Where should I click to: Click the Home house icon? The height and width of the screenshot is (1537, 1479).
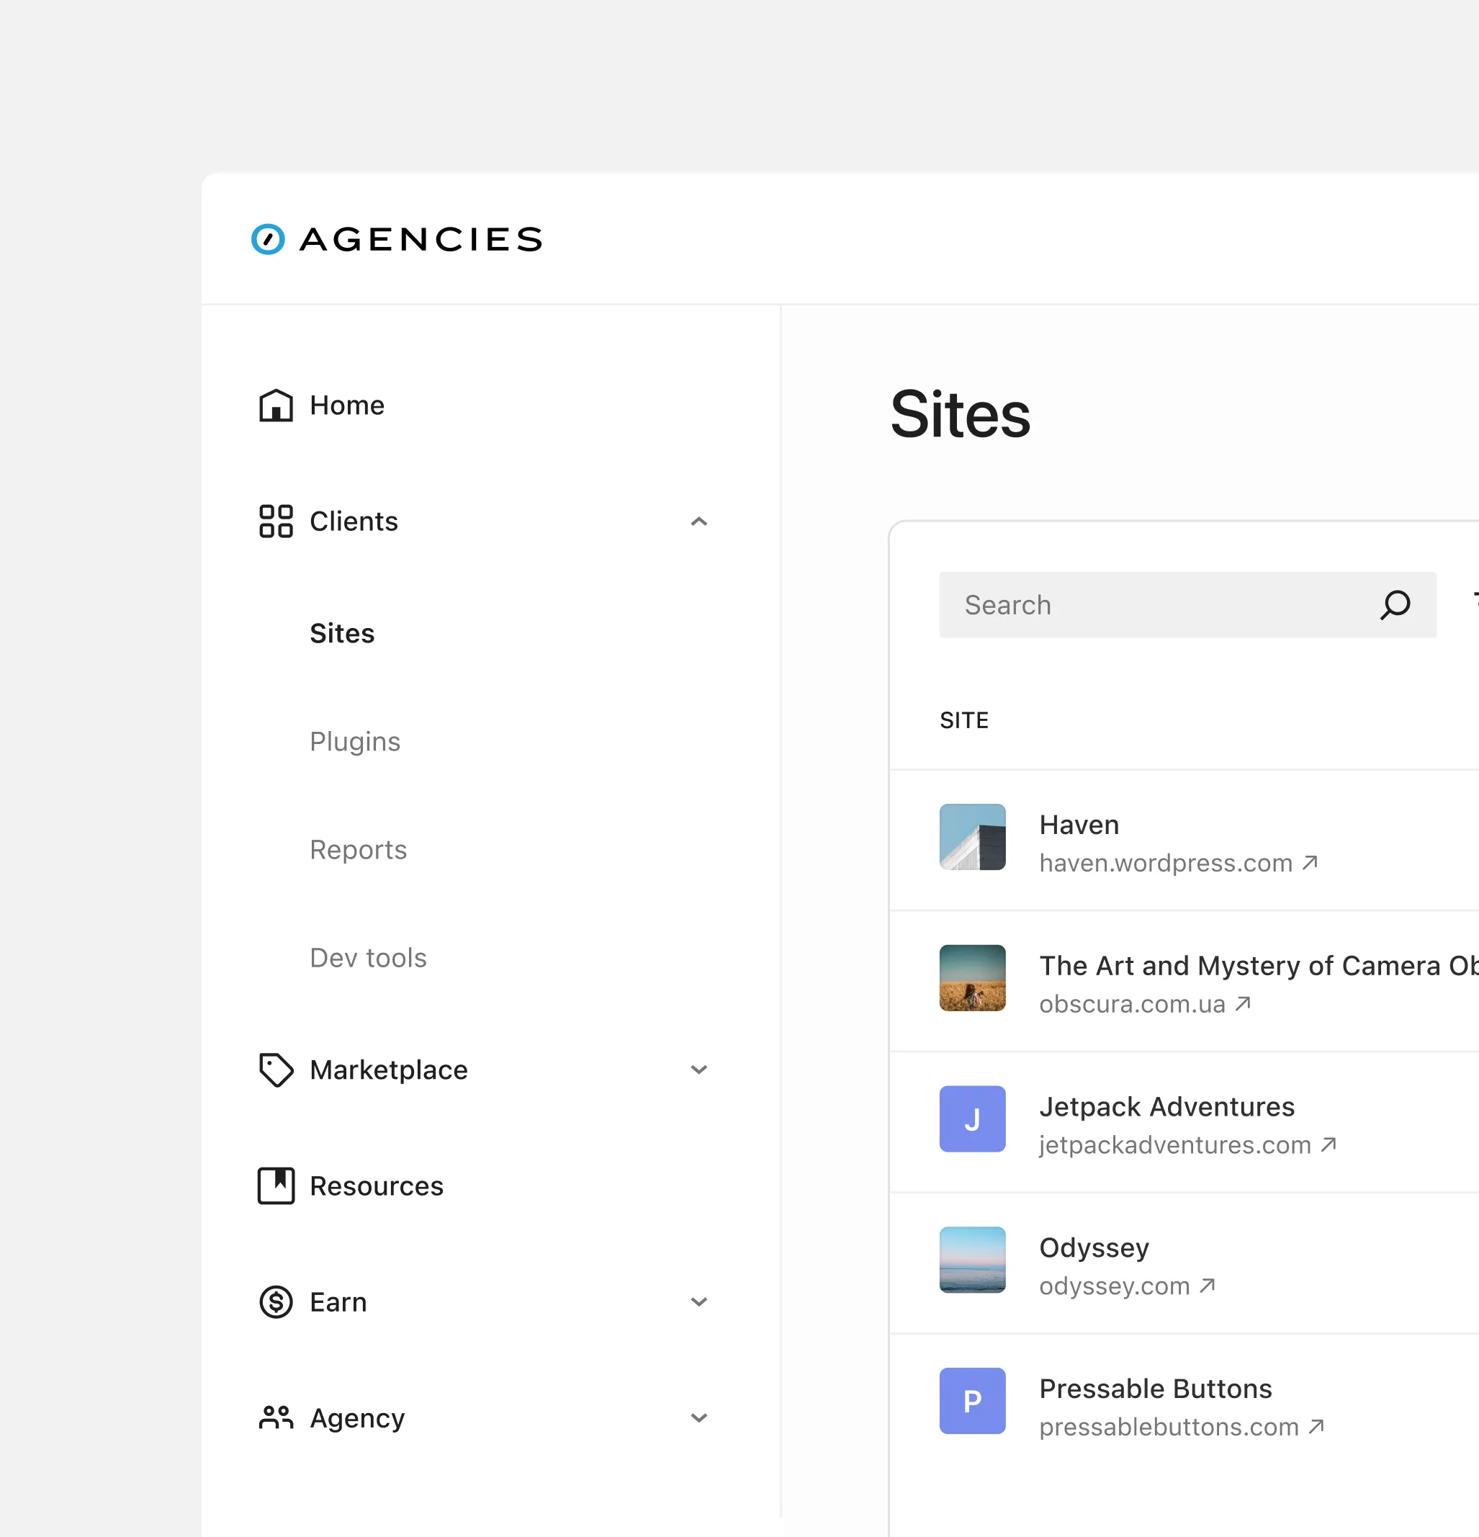click(276, 405)
